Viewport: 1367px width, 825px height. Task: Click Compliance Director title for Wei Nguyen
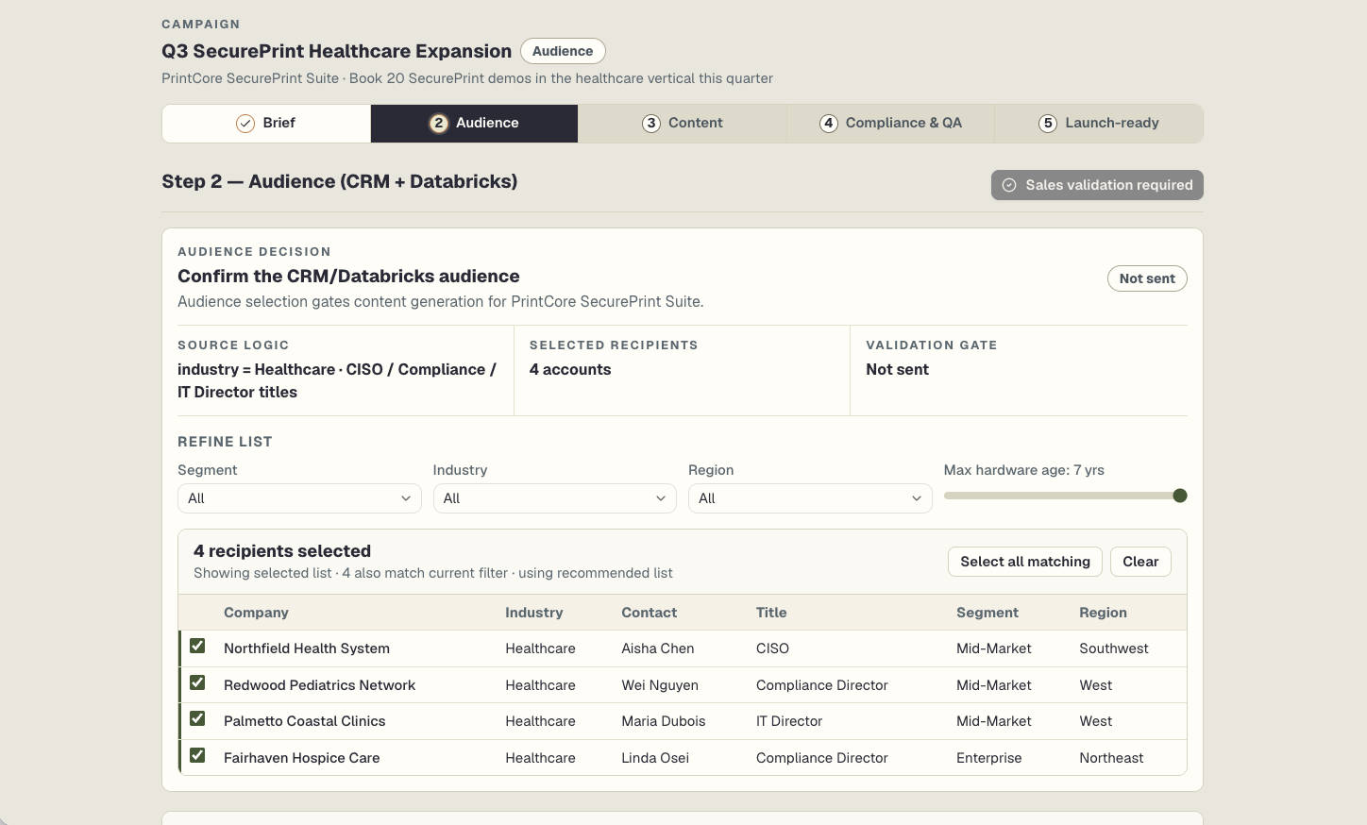click(x=822, y=685)
